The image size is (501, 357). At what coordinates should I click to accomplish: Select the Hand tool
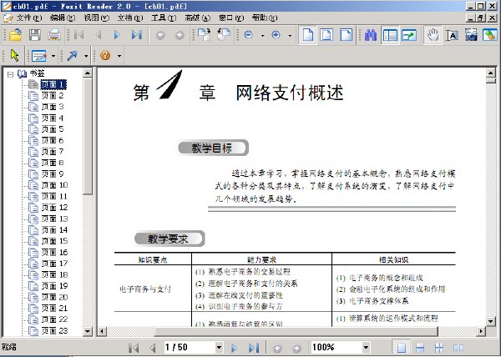click(x=433, y=35)
